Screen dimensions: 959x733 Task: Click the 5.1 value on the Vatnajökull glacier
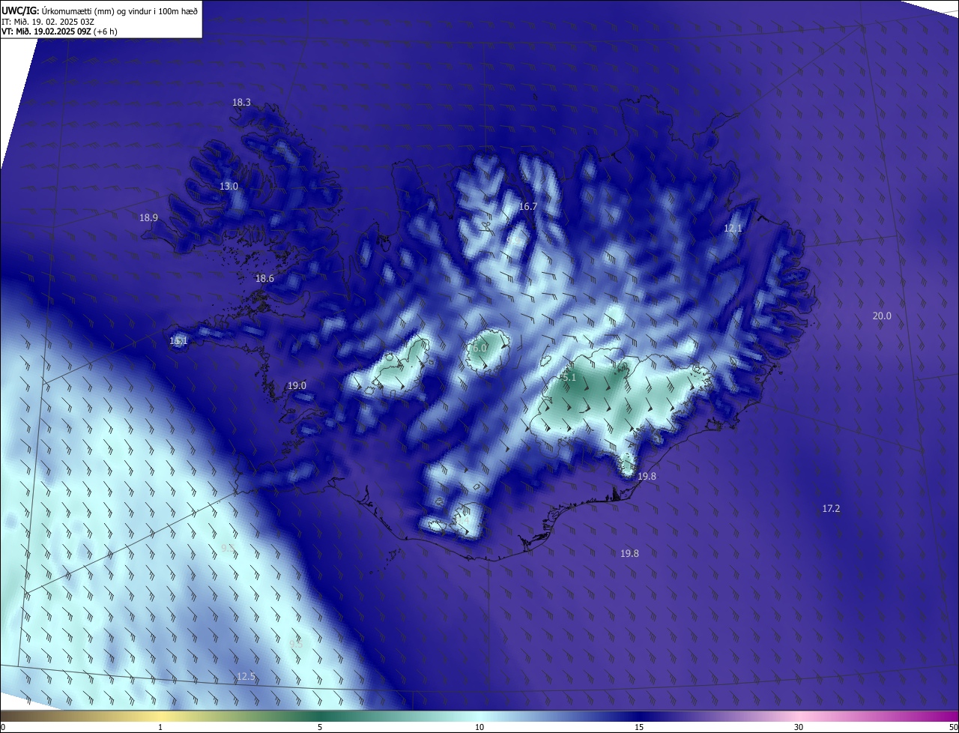pos(569,377)
